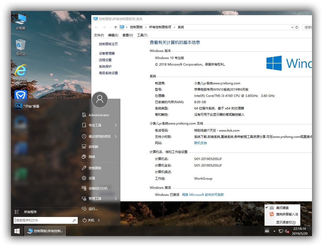Go forward in the System control panel window

click(104, 27)
